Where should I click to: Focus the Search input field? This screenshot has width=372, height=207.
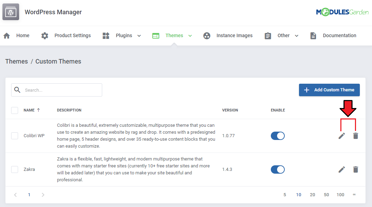[x=57, y=90]
